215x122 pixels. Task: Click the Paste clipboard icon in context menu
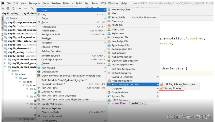coord(39,22)
